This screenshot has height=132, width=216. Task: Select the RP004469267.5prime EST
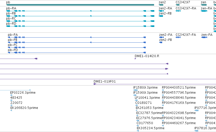pyautogui.click(x=163, y=126)
